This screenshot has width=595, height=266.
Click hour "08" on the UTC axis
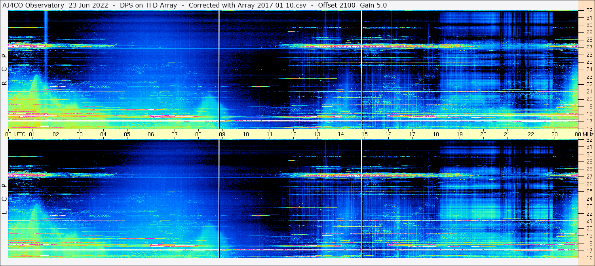pyautogui.click(x=198, y=134)
